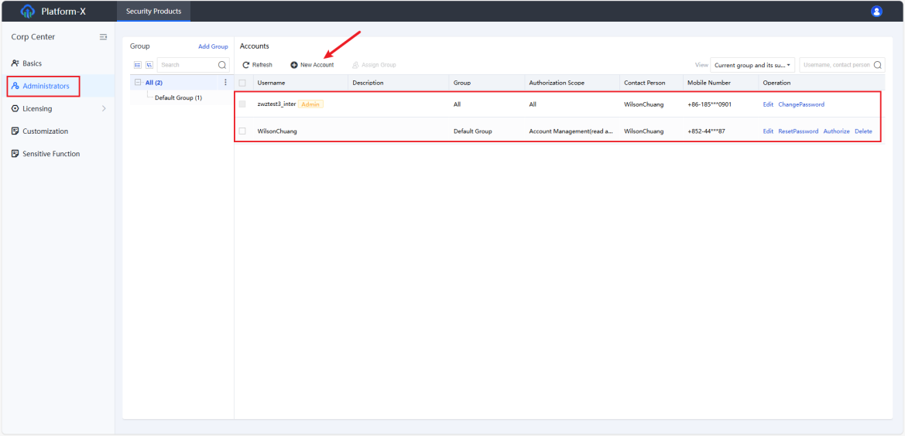Viewport: 905px width, 436px height.
Task: Click the Contact Person column header
Action: (x=645, y=83)
